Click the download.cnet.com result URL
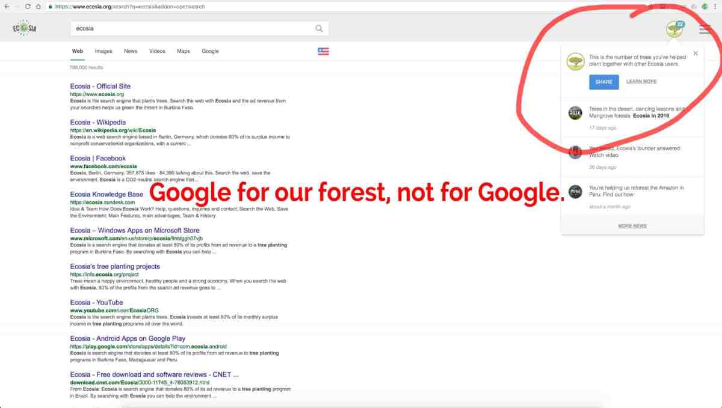 [x=140, y=383]
